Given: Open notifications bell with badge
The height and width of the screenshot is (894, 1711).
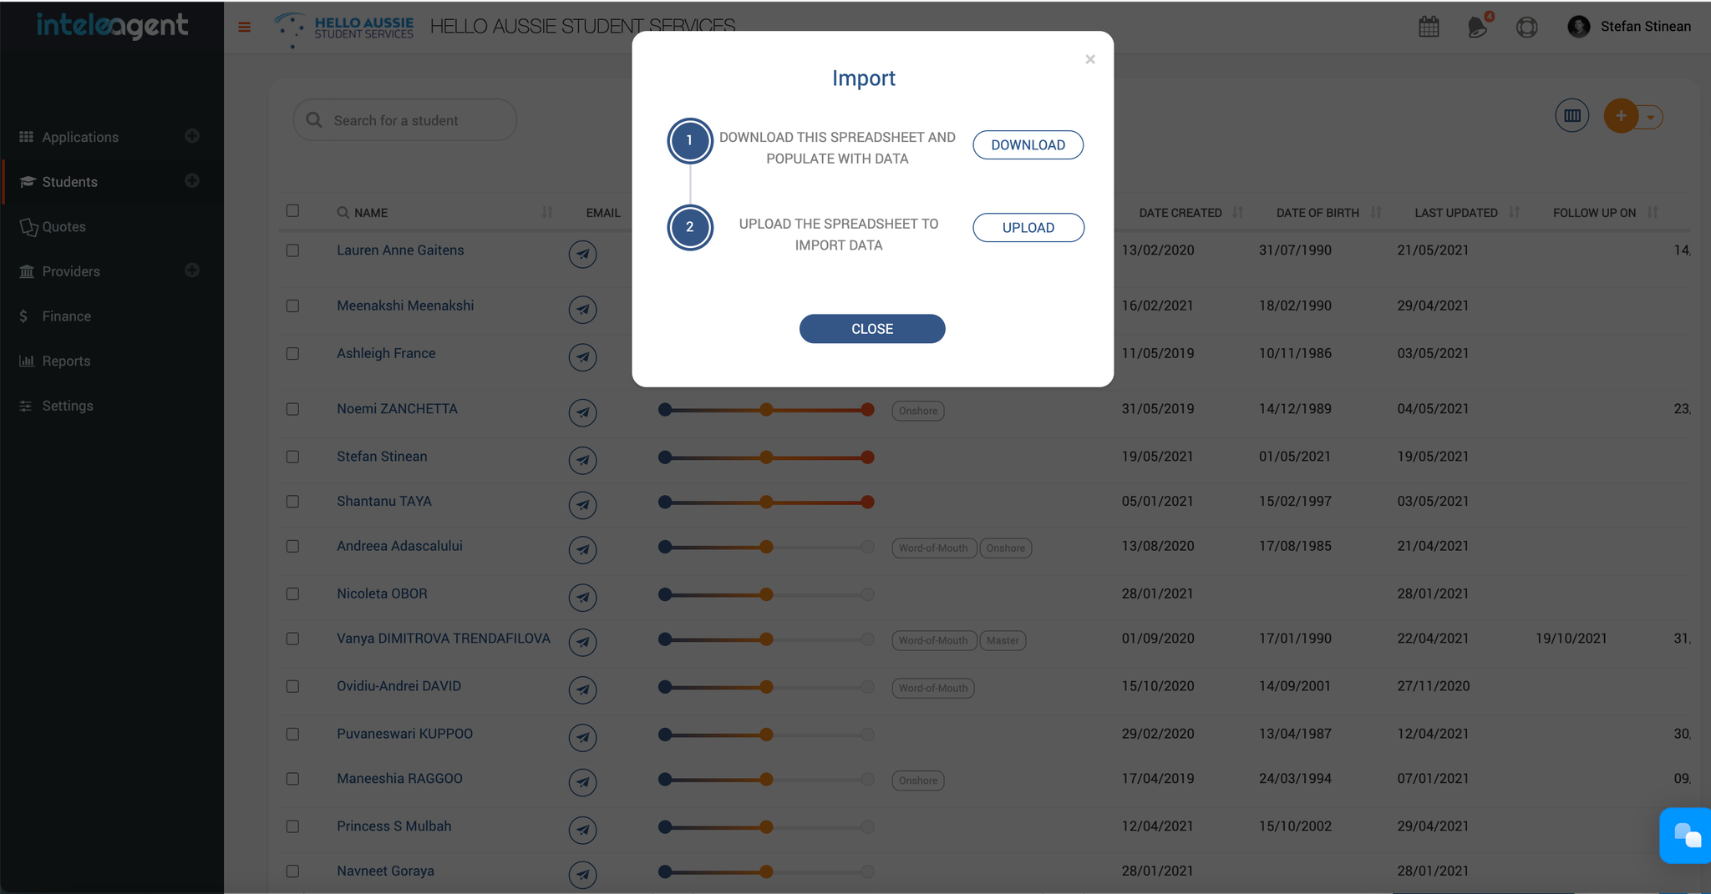Looking at the screenshot, I should [1479, 26].
